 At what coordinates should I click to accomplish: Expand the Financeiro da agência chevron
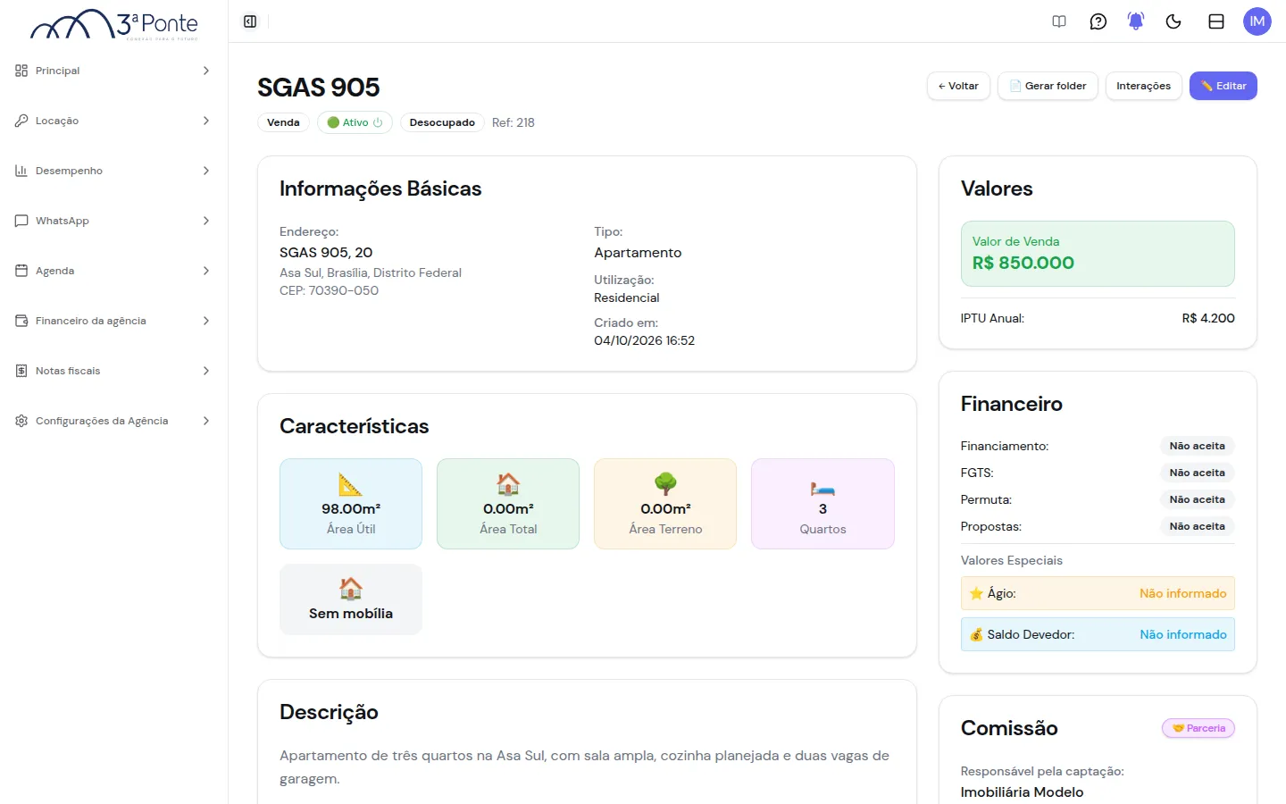point(206,321)
